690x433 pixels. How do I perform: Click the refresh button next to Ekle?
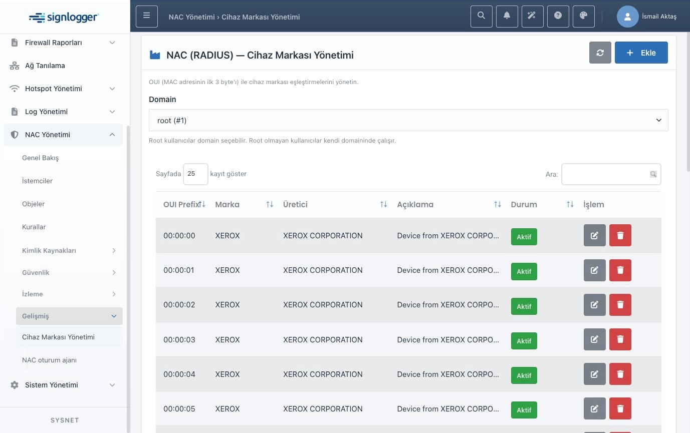[600, 53]
